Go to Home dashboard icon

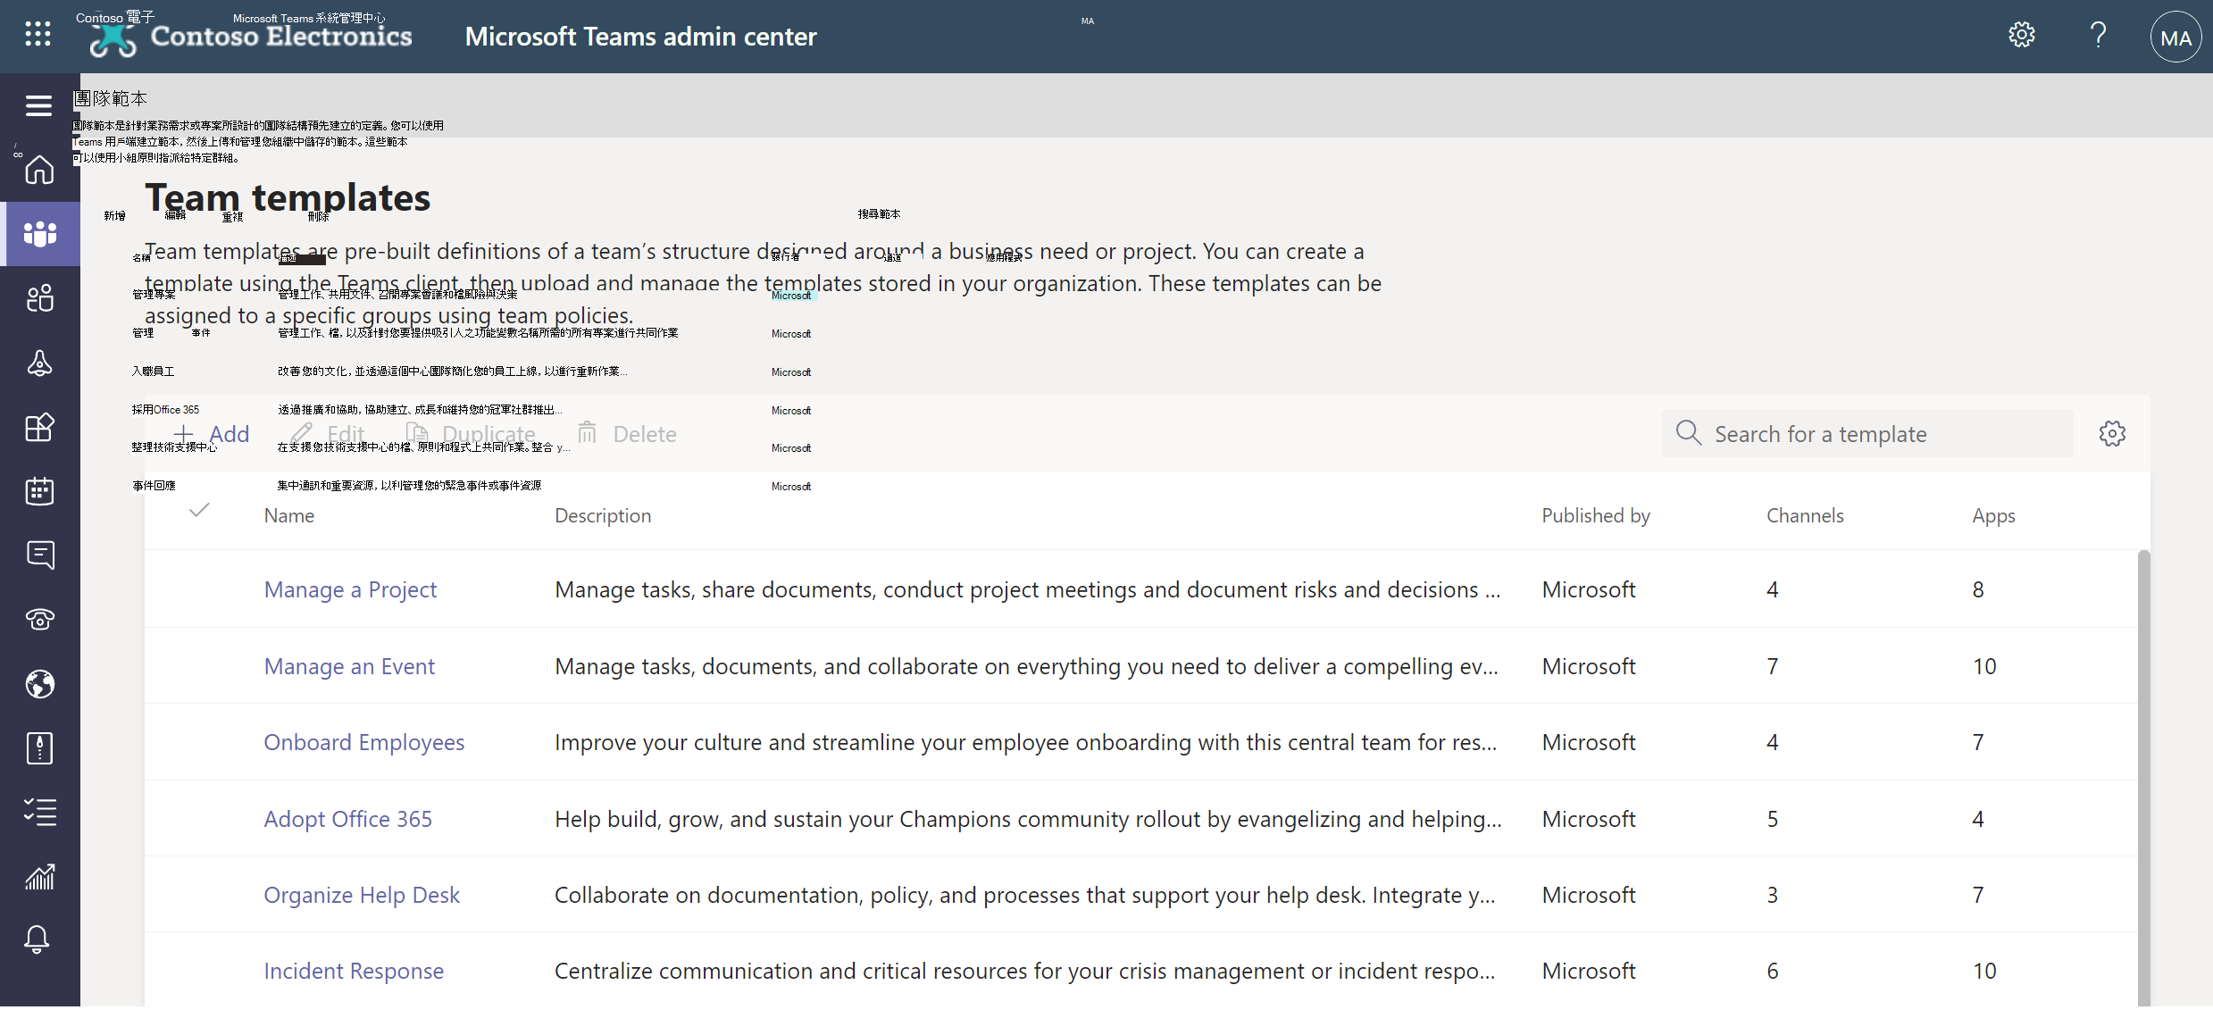point(40,170)
